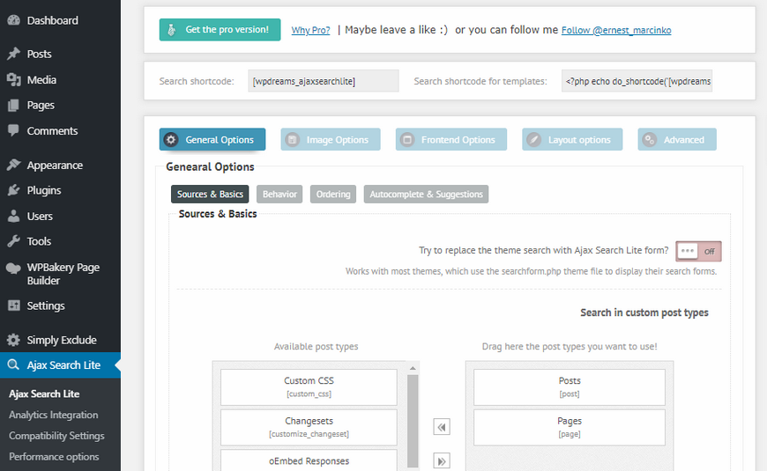Click the double left arrow move icon
This screenshot has height=471, width=767.
pos(442,427)
